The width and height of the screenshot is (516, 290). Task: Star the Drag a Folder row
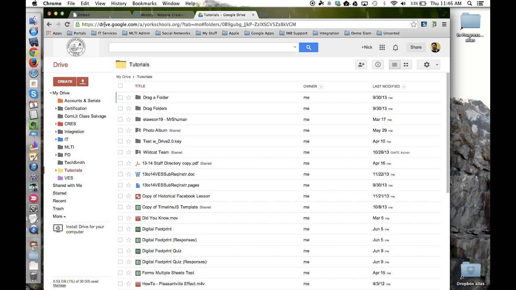129,97
